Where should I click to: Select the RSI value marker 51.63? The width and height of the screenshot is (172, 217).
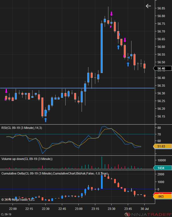click(x=162, y=146)
